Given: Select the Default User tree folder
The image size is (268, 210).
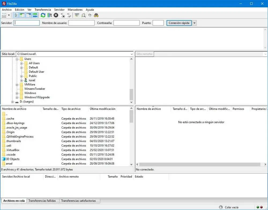Looking at the screenshot, I should 36,72.
